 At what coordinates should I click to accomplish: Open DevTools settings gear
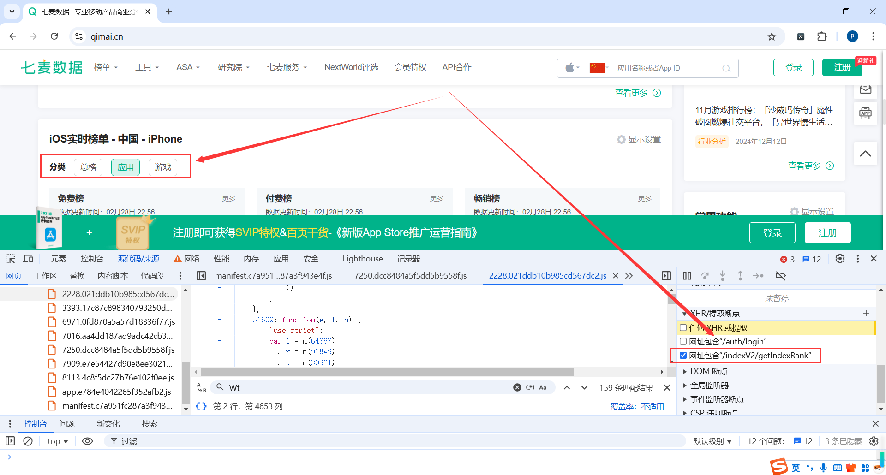(x=840, y=259)
